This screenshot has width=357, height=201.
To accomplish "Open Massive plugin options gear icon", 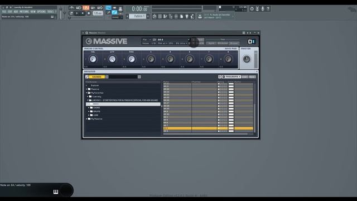I will (x=87, y=33).
